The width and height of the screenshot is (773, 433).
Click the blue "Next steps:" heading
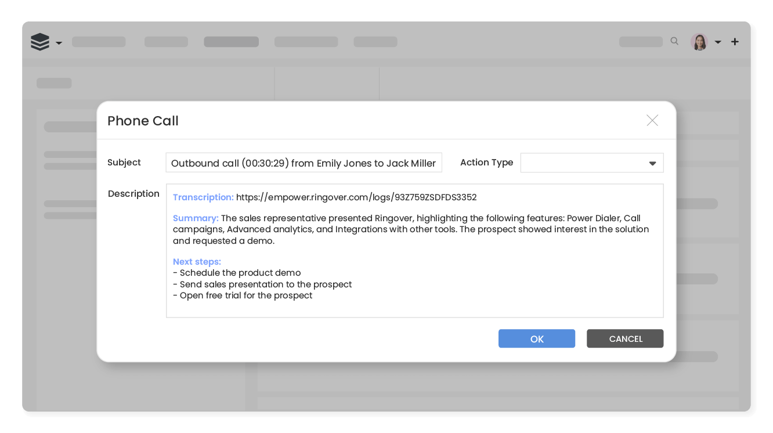pyautogui.click(x=197, y=262)
